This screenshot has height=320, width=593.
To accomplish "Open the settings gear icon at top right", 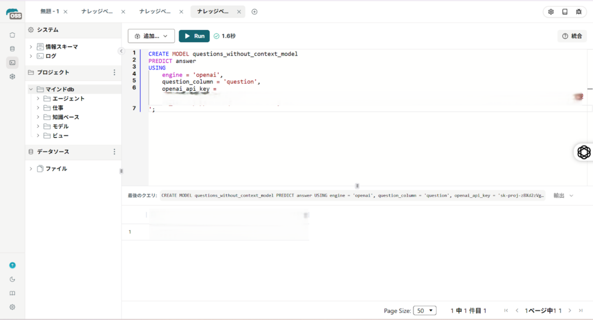I will pyautogui.click(x=551, y=12).
